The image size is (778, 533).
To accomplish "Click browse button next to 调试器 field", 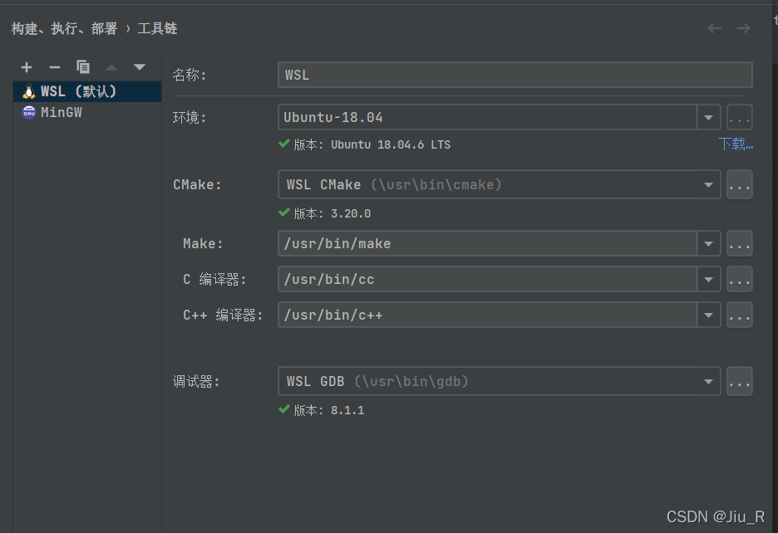I will click(740, 381).
